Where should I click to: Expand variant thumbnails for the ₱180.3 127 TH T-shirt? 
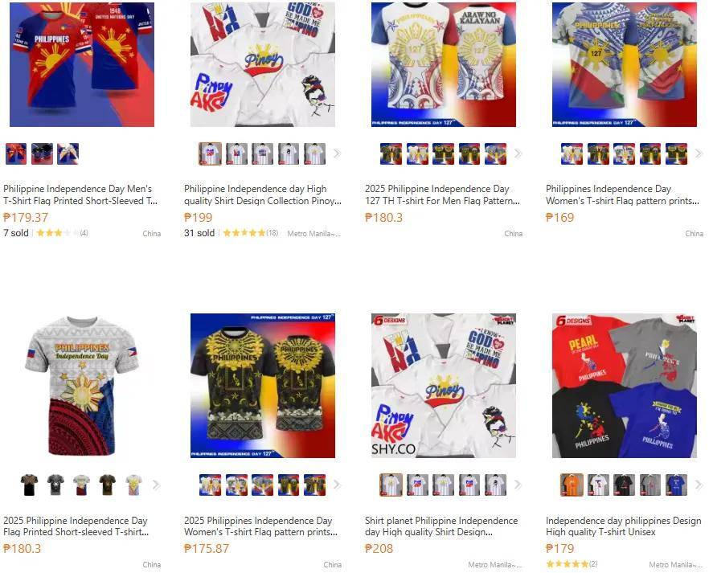click(x=518, y=153)
